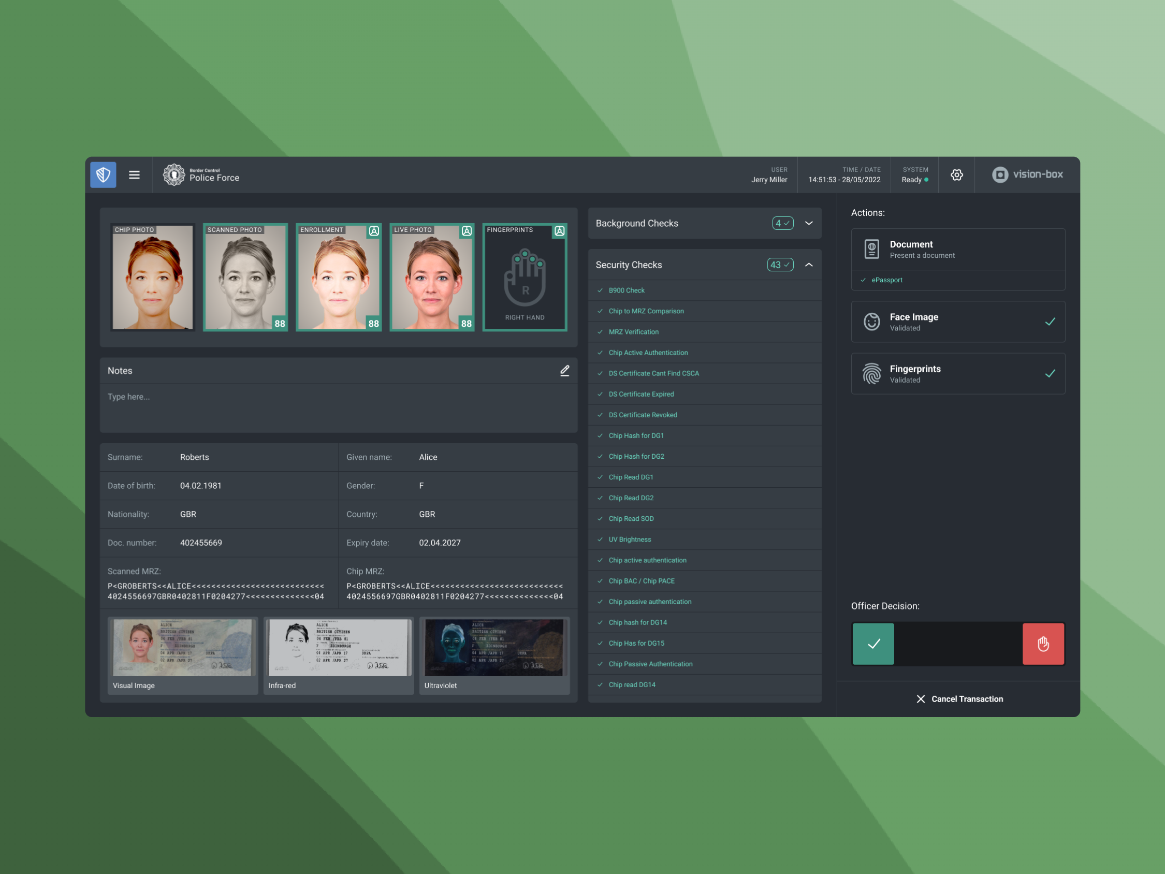The image size is (1165, 874).
Task: Click the Security Checks 43 count badge
Action: 779,265
